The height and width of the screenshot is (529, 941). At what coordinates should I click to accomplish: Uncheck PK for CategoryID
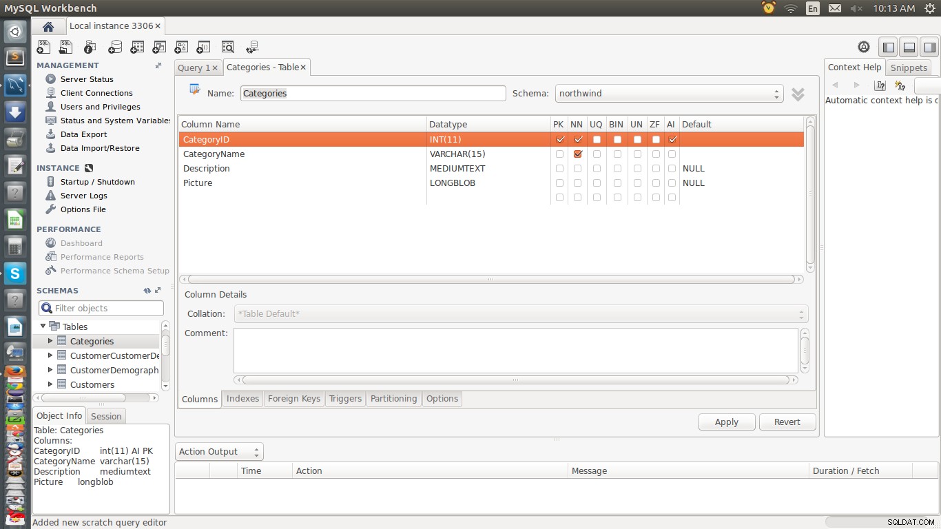click(560, 139)
